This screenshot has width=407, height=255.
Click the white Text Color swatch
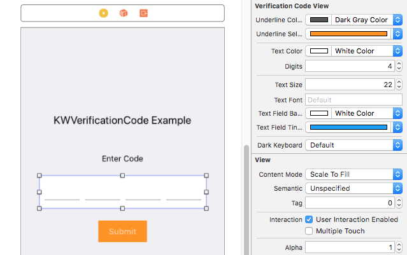tap(319, 51)
